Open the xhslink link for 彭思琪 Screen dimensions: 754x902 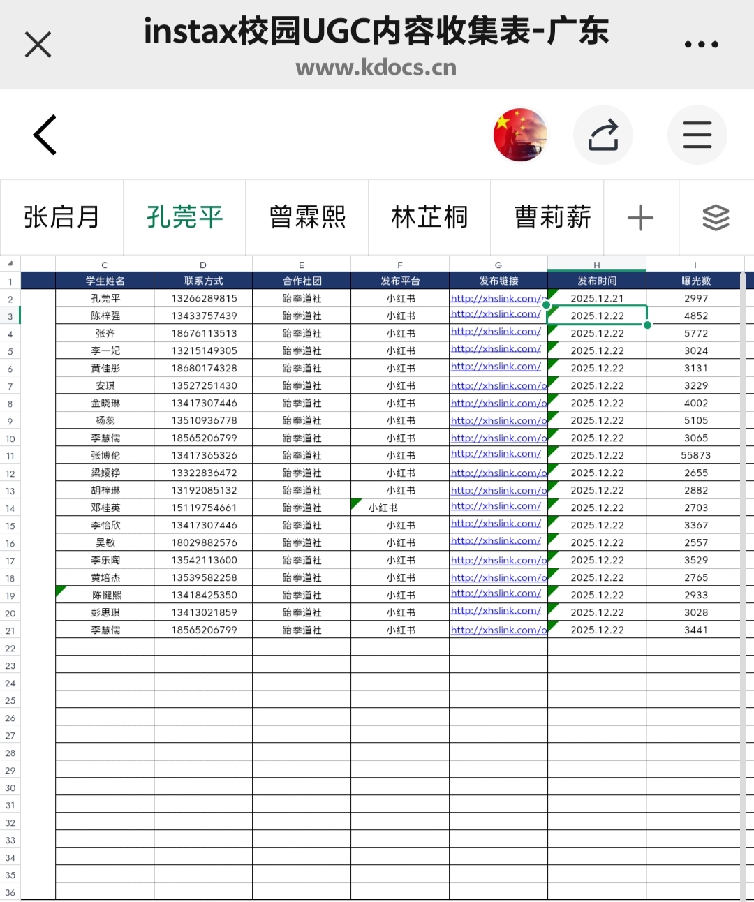coord(496,611)
